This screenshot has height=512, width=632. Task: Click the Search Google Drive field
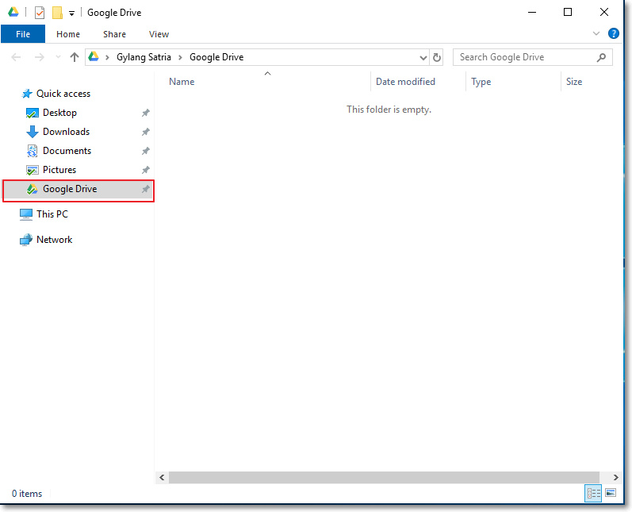tap(533, 57)
